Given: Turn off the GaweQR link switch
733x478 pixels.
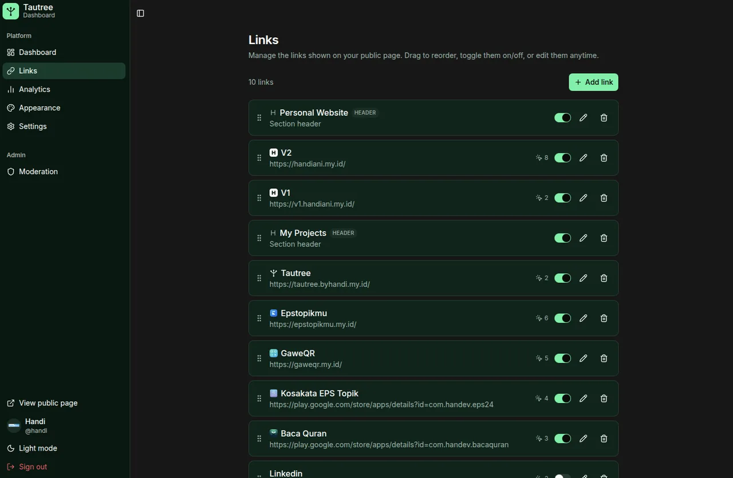Looking at the screenshot, I should coord(563,358).
